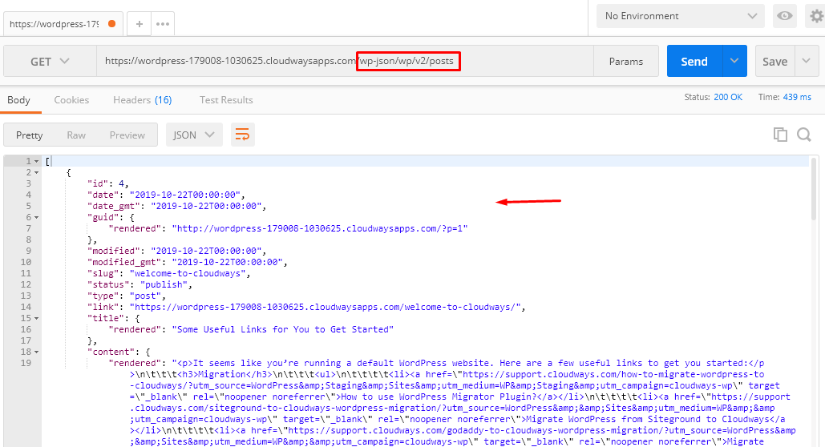
Task: Open the Params editor
Action: coord(626,61)
